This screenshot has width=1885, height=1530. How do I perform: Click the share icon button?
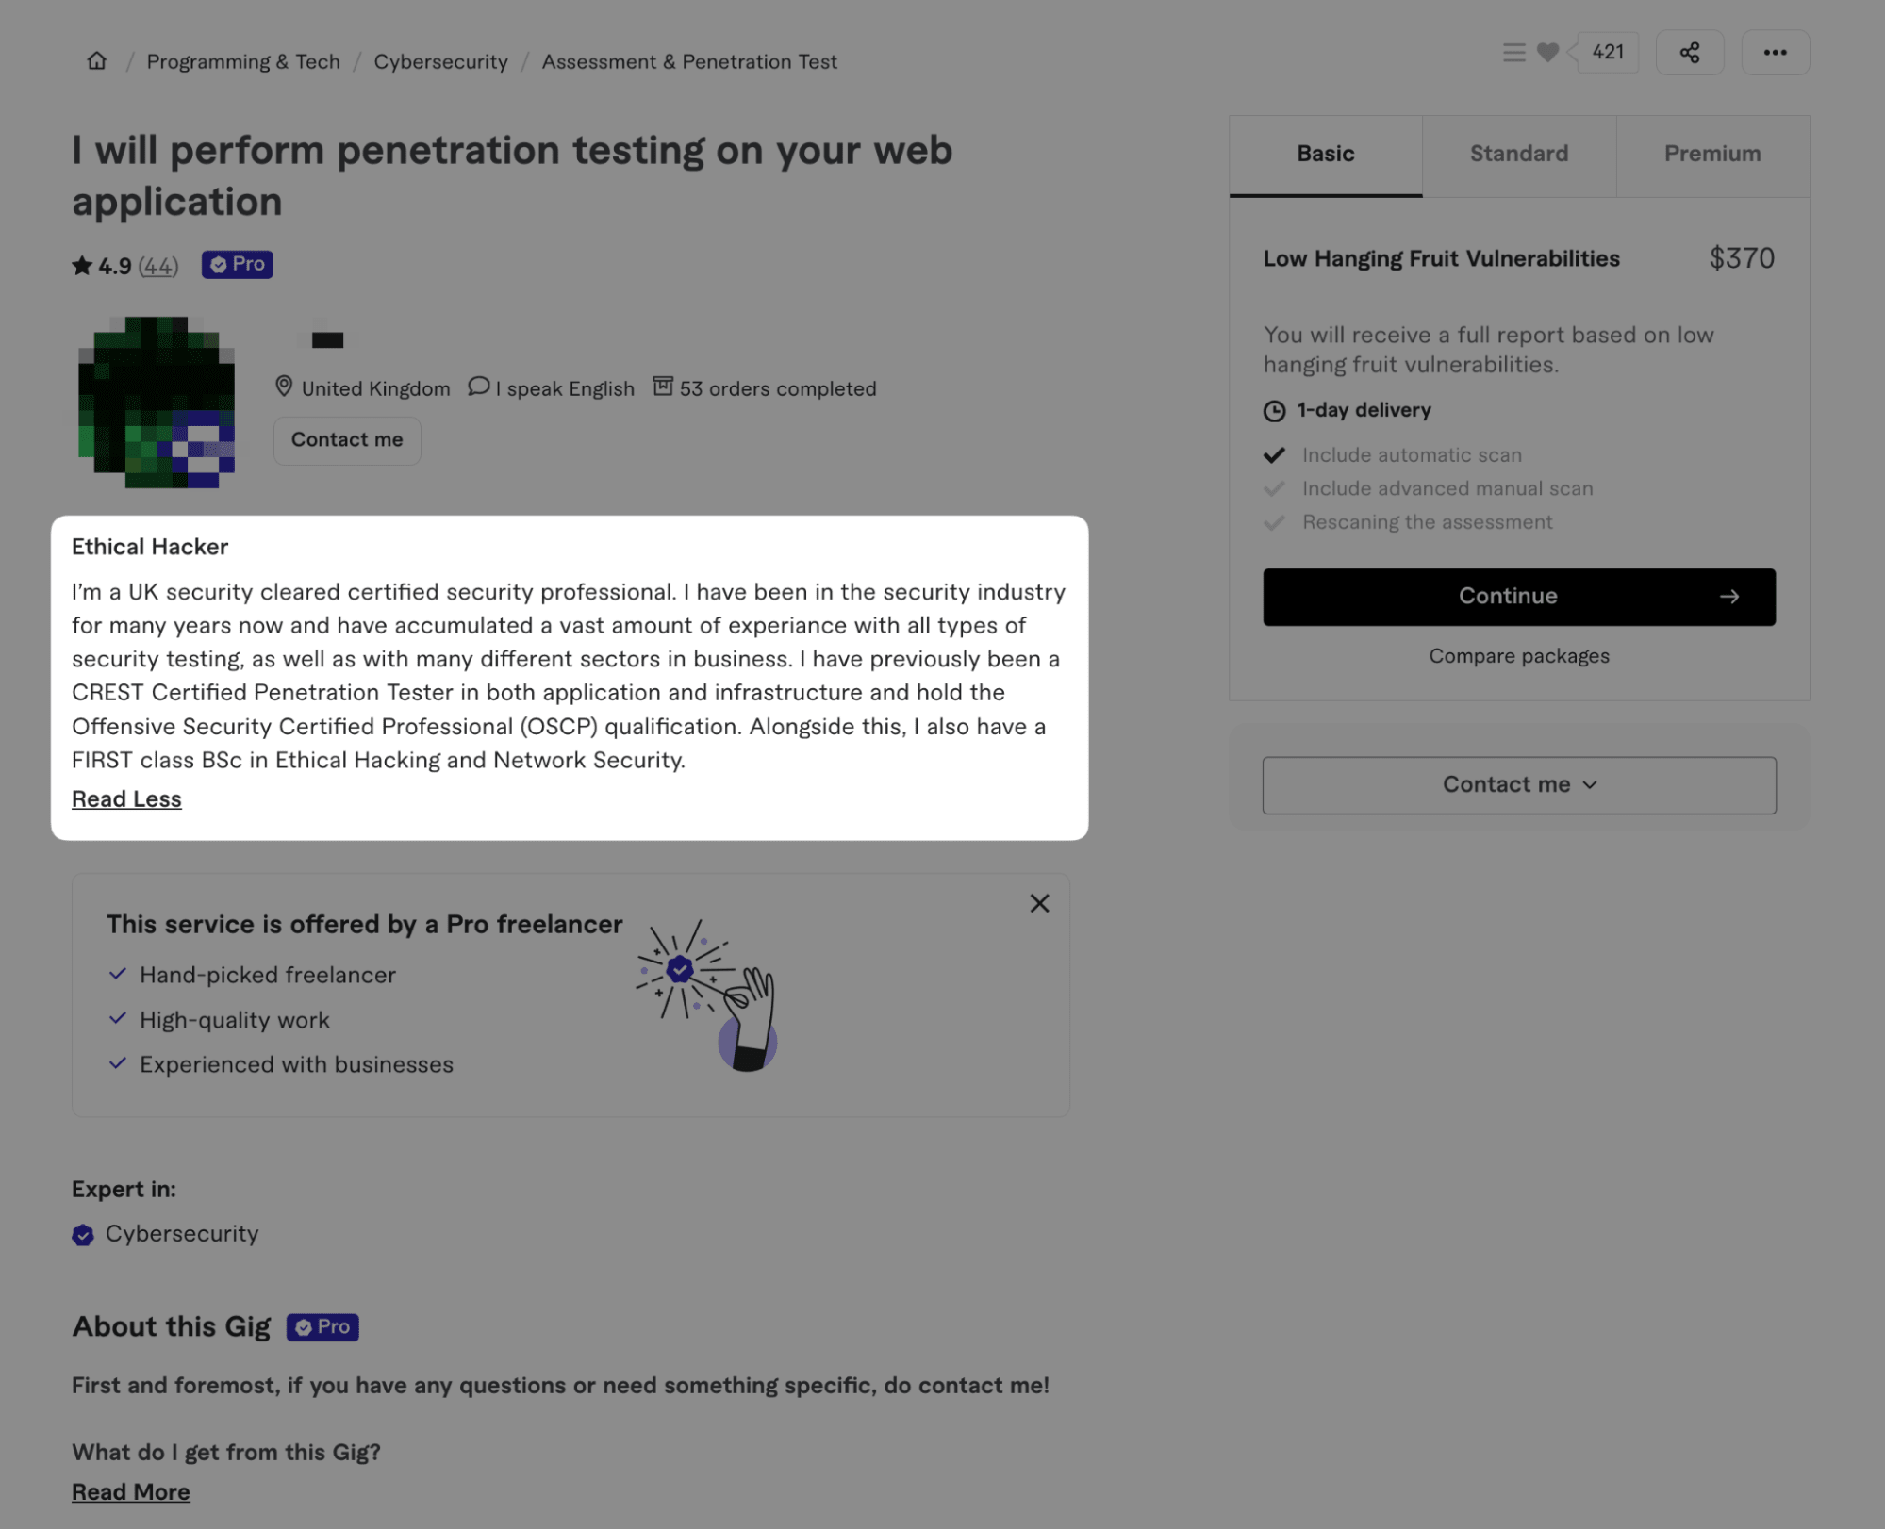point(1689,53)
